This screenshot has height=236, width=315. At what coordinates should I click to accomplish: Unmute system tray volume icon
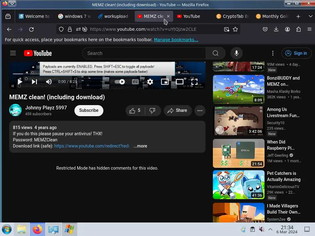click(x=261, y=229)
